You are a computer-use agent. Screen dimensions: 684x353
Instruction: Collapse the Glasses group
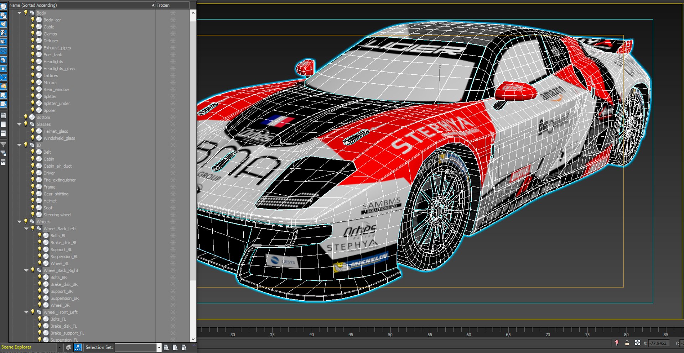(19, 124)
